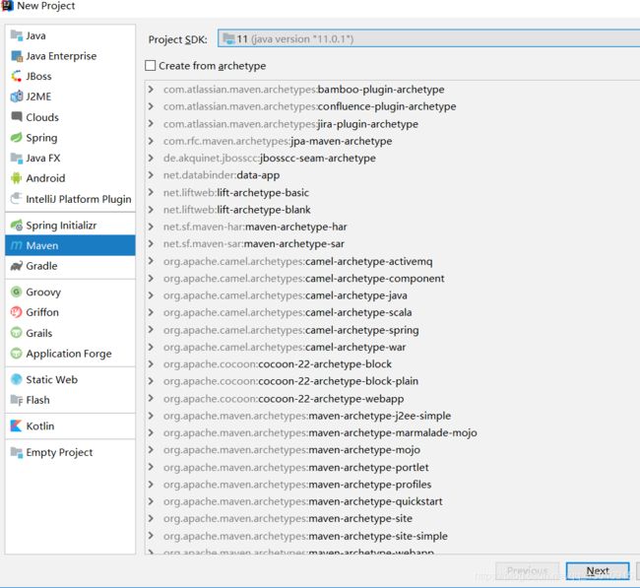Click the Groovy 'G' icon
The width and height of the screenshot is (640, 588).
pyautogui.click(x=17, y=292)
